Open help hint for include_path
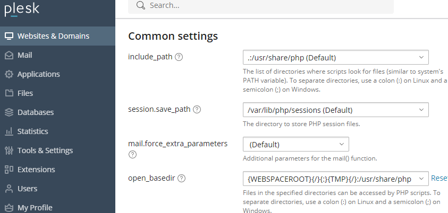 179,57
